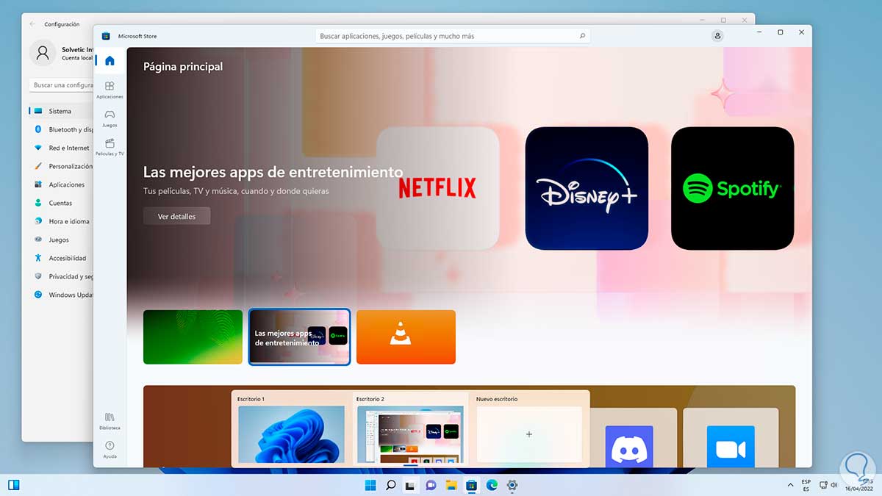Select Windows Update in Configuración
The width and height of the screenshot is (882, 496).
61,295
